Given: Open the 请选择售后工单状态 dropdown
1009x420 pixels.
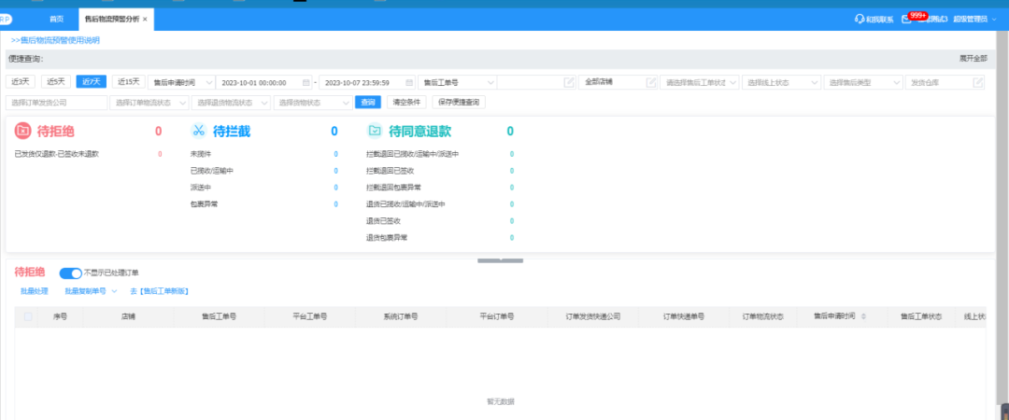Looking at the screenshot, I should pyautogui.click(x=700, y=82).
